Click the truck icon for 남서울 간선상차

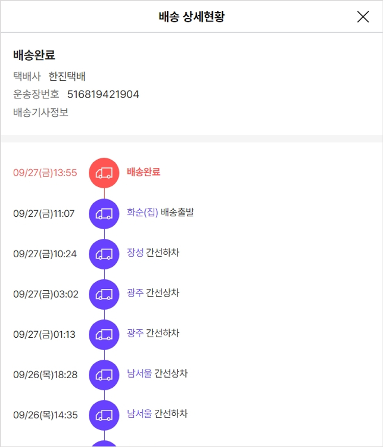coord(104,375)
